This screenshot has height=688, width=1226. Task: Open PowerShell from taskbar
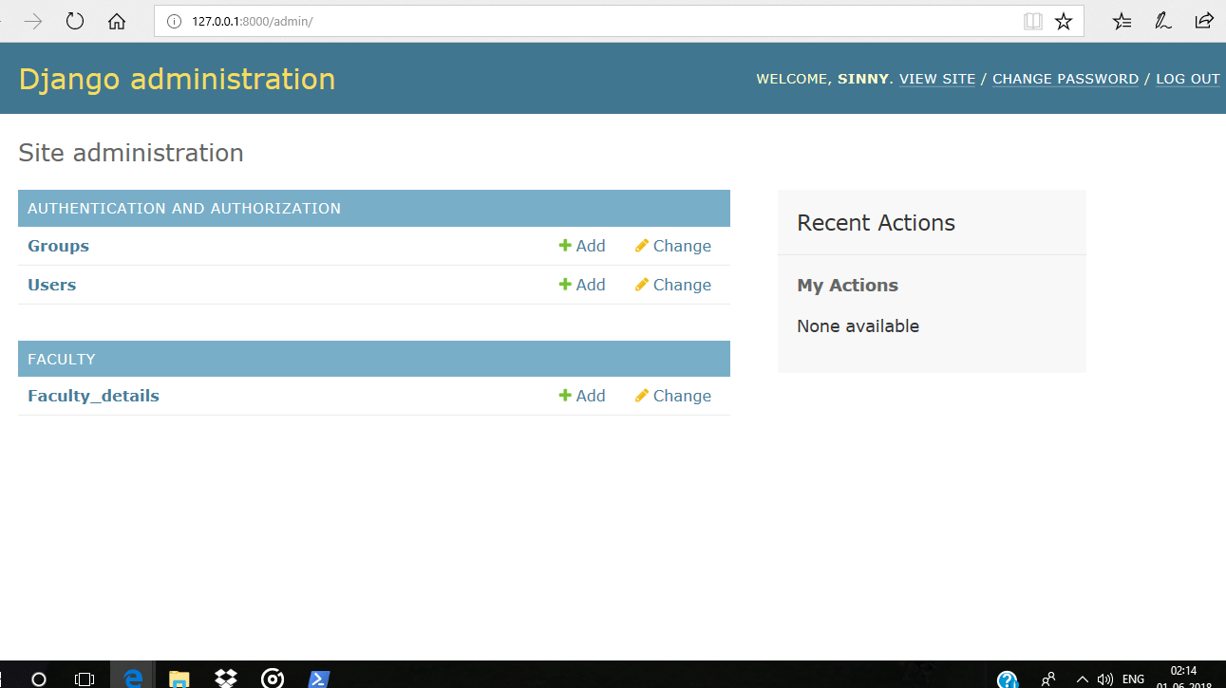[319, 678]
